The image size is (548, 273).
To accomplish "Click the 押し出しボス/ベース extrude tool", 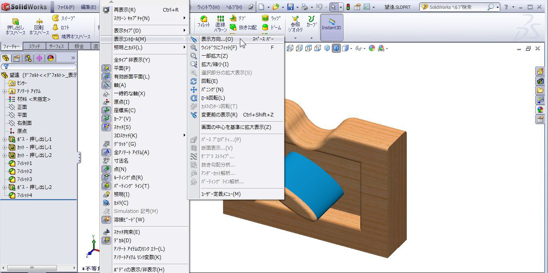I will pos(16,27).
